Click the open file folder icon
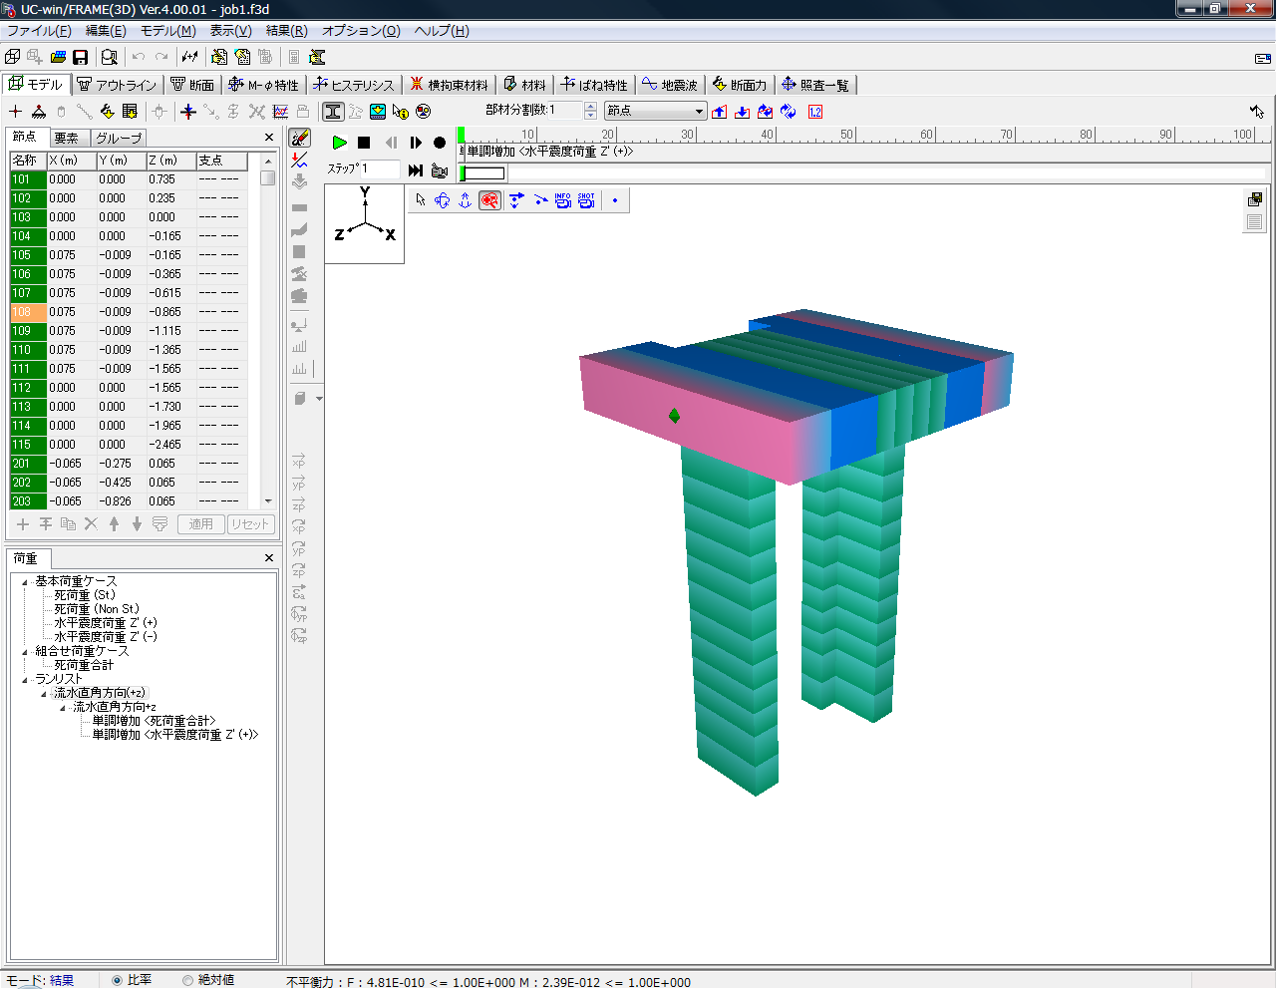Image resolution: width=1276 pixels, height=989 pixels. [x=59, y=58]
